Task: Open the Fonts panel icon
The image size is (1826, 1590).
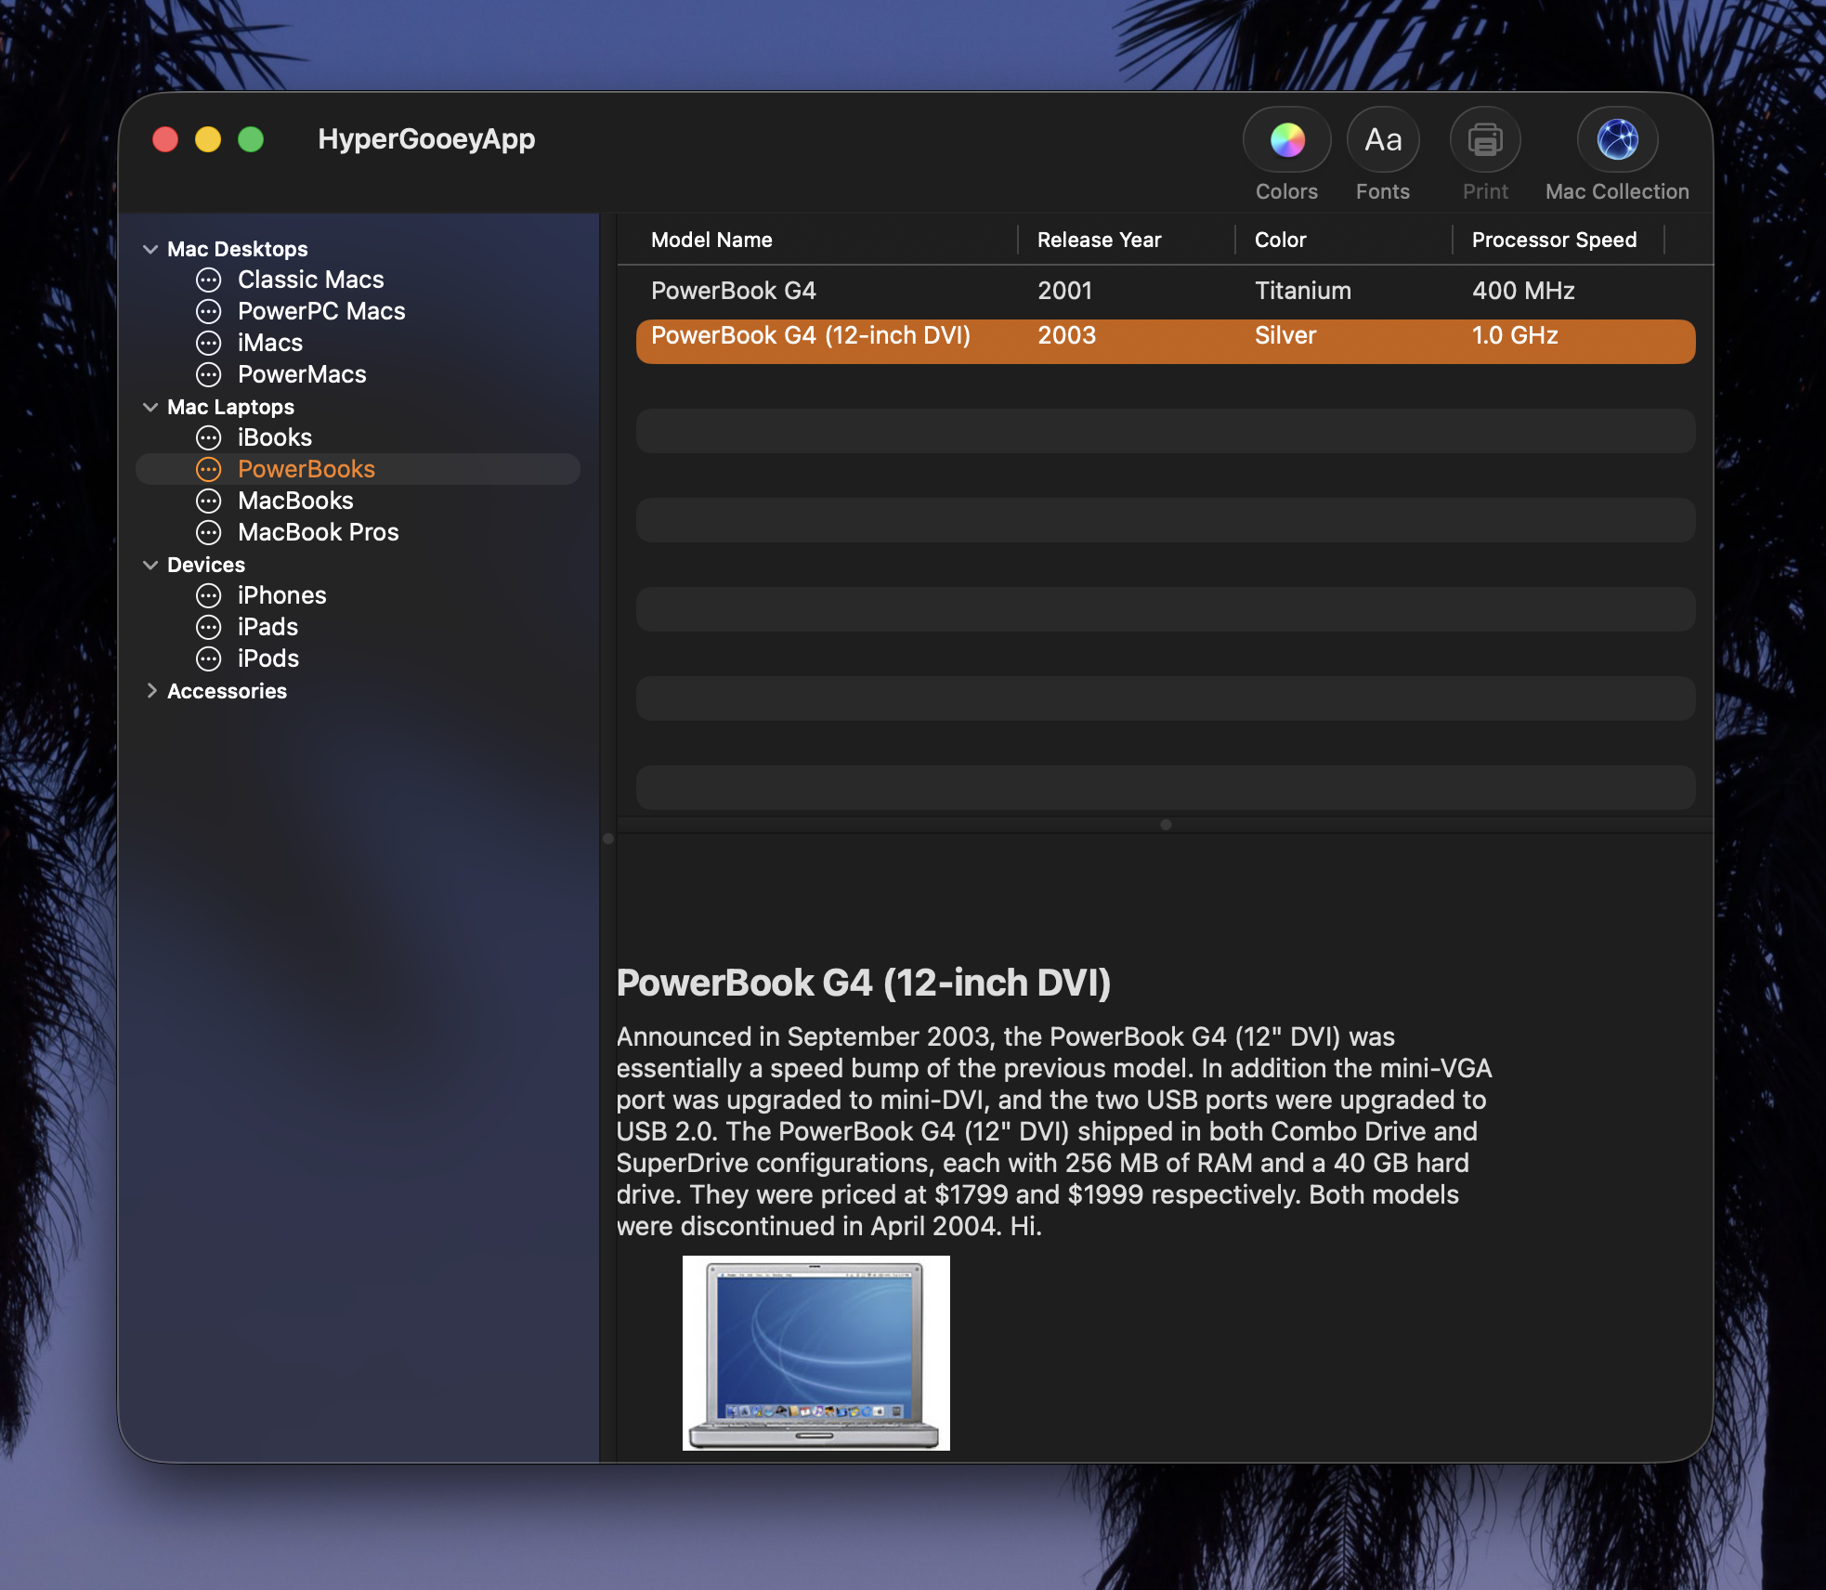Action: pyautogui.click(x=1383, y=140)
